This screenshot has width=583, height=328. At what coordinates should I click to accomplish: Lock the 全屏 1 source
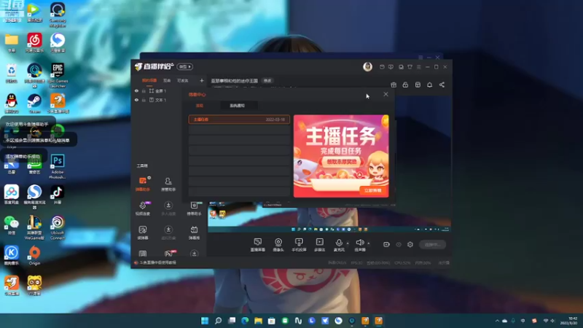tap(144, 90)
